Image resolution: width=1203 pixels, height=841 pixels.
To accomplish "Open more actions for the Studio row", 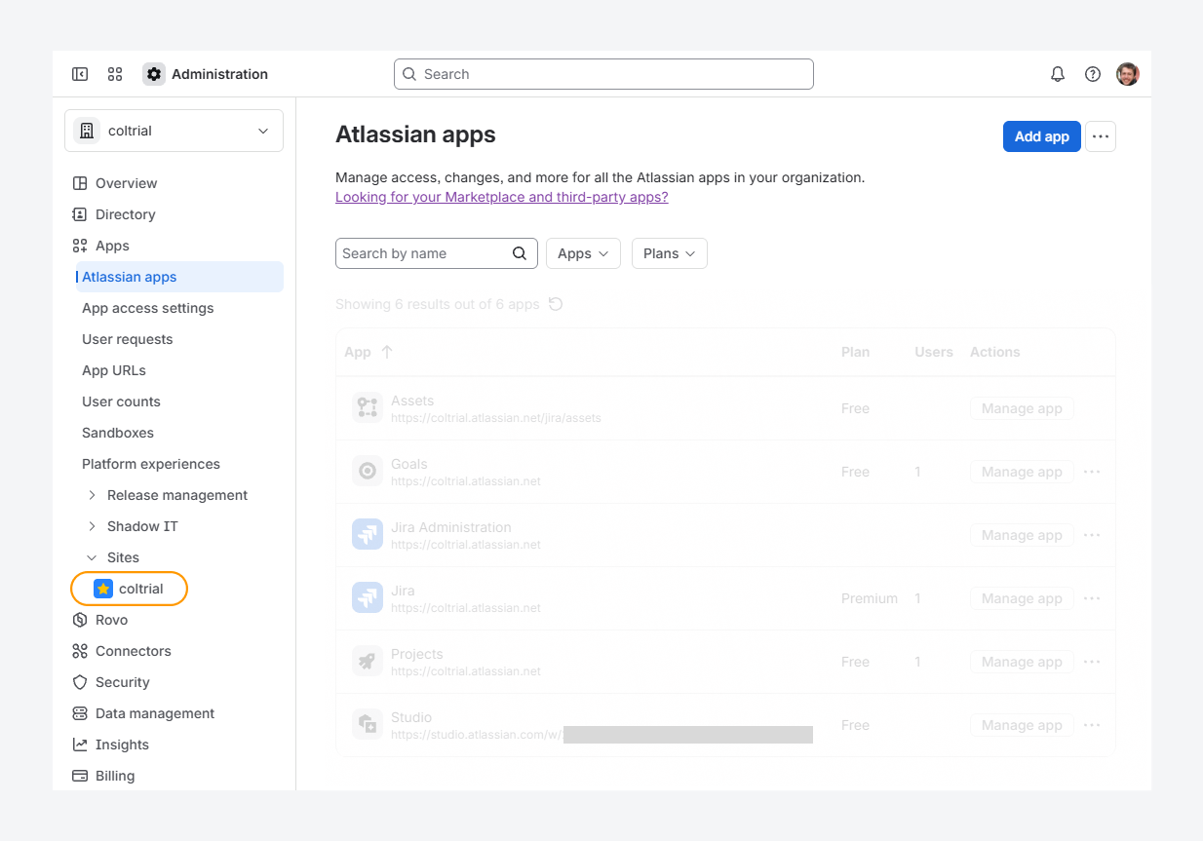I will (1092, 725).
